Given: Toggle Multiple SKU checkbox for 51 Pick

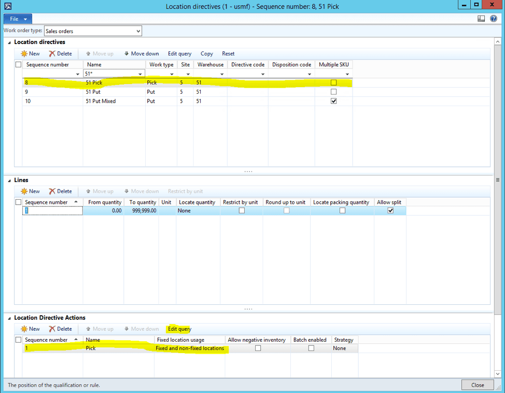Looking at the screenshot, I should point(334,83).
